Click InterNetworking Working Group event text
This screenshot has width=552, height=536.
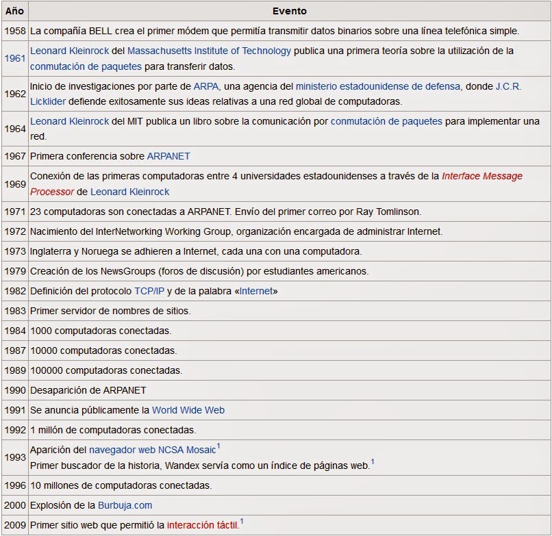236,231
